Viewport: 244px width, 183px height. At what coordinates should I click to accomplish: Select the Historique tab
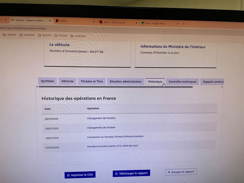pos(155,82)
